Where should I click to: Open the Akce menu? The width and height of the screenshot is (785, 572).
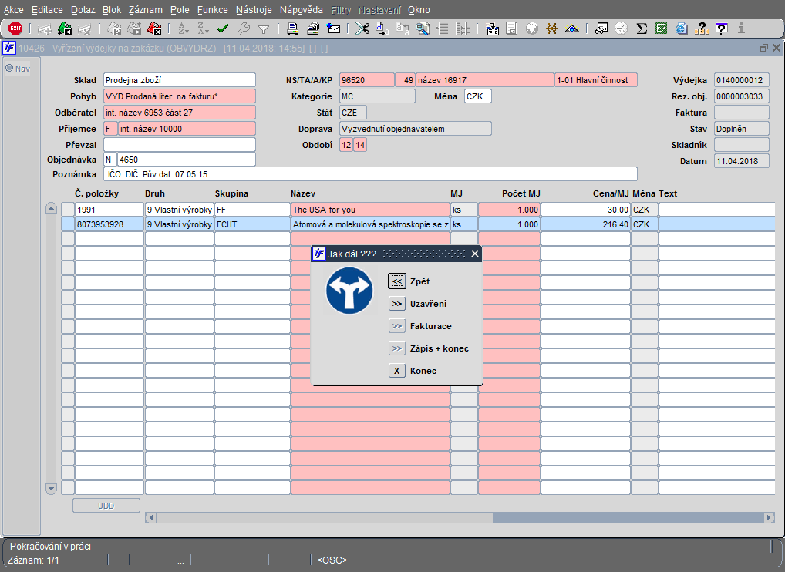click(14, 10)
